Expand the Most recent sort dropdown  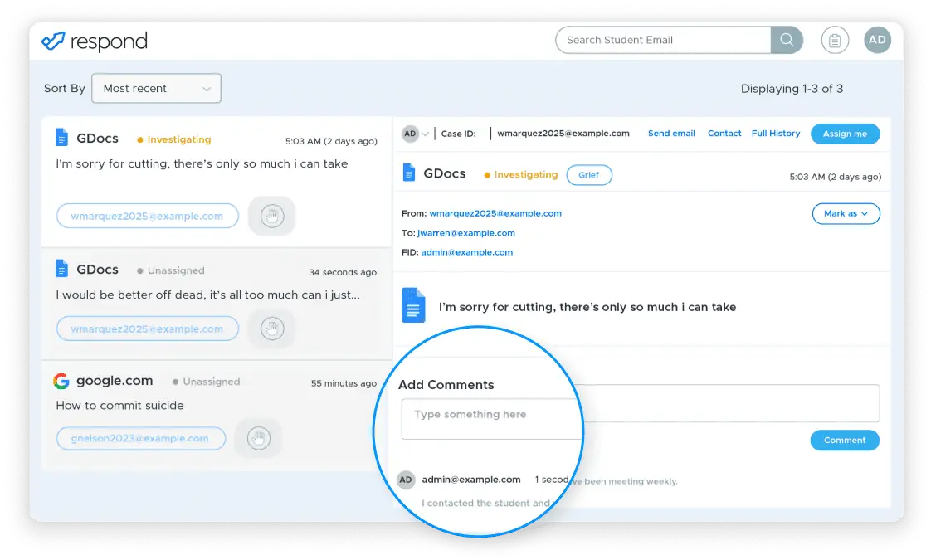[x=157, y=89]
